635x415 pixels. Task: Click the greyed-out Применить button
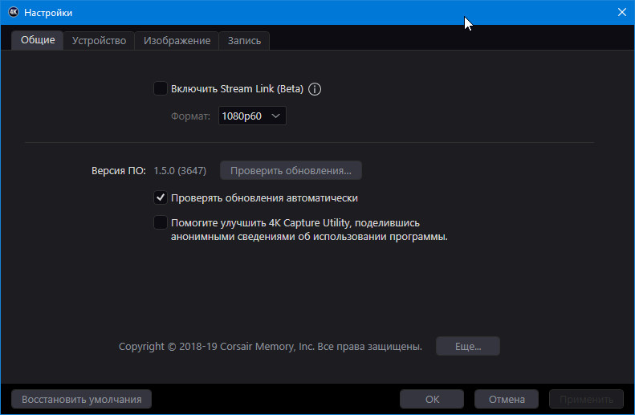pos(586,399)
